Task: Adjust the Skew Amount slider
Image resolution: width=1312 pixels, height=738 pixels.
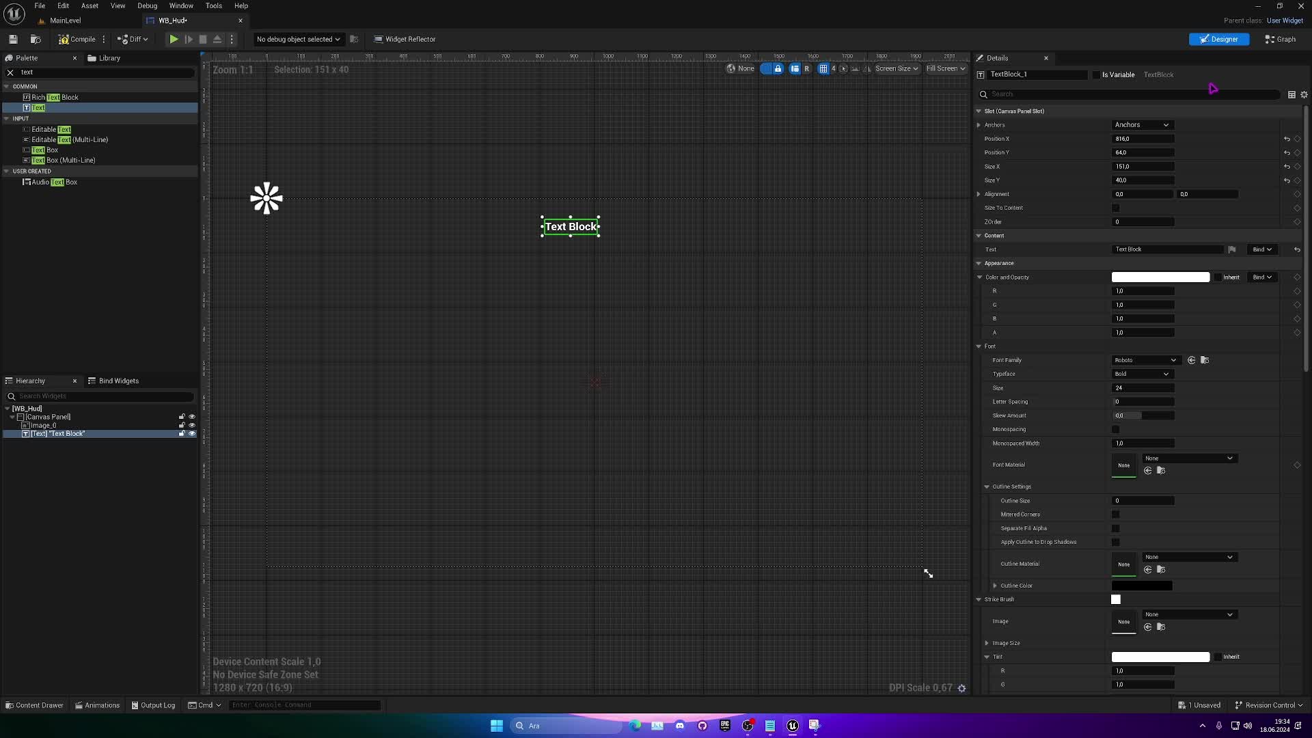Action: [1143, 415]
